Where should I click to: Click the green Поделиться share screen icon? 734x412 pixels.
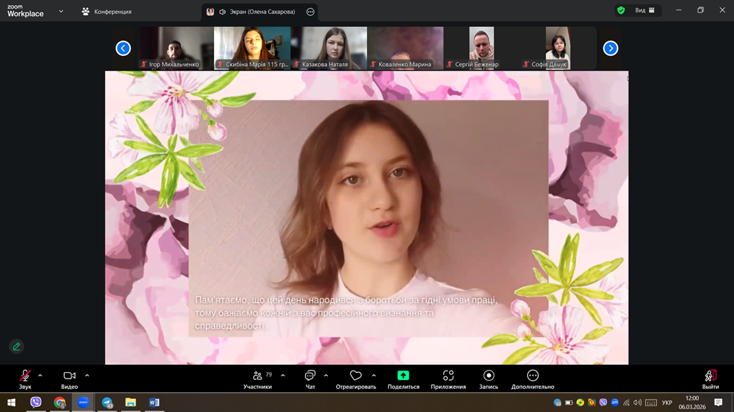pos(403,376)
